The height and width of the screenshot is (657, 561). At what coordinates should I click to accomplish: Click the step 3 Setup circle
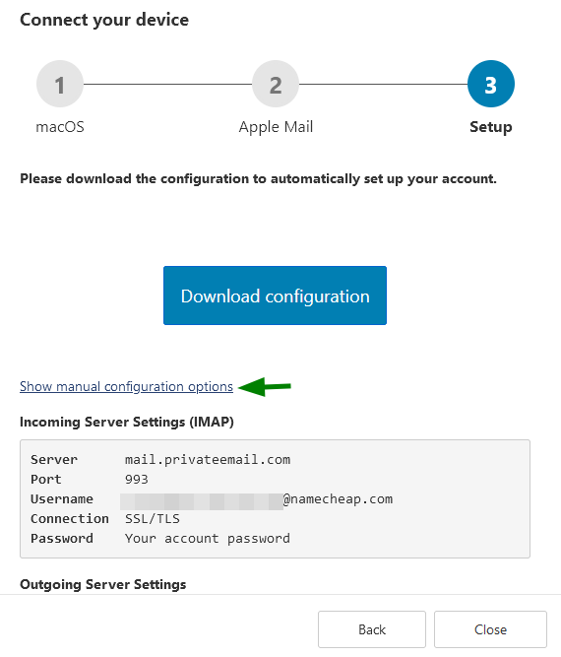491,84
